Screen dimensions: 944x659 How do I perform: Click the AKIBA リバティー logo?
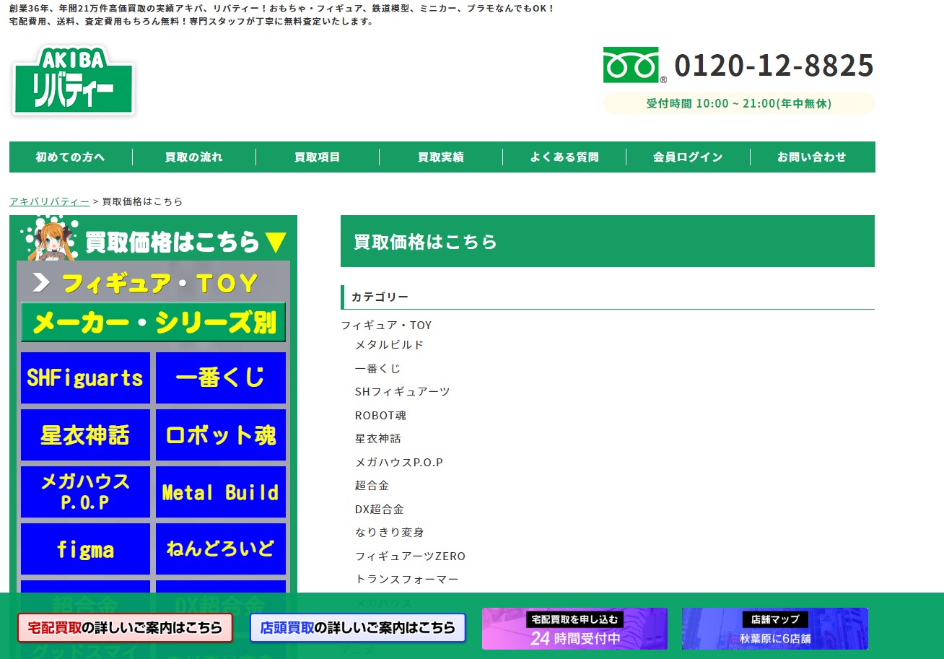(73, 80)
